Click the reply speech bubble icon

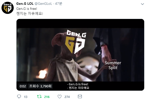19,96
